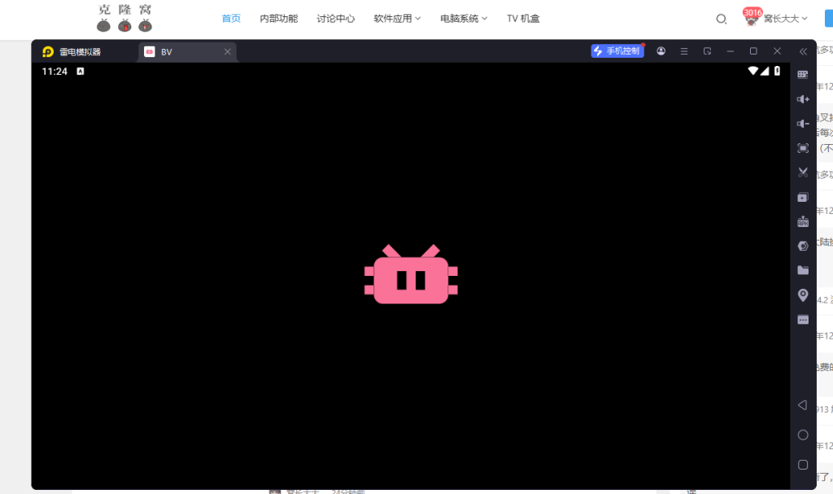Image resolution: width=833 pixels, height=494 pixels.
Task: Expand the 软件应用 dropdown
Action: coord(397,19)
